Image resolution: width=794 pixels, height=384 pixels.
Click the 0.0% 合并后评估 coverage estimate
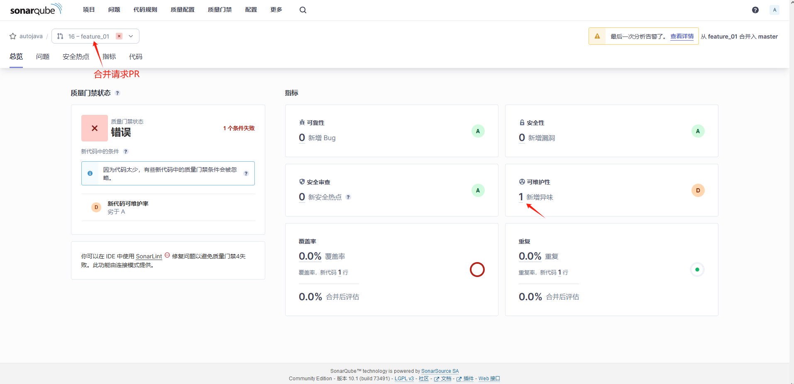[329, 297]
